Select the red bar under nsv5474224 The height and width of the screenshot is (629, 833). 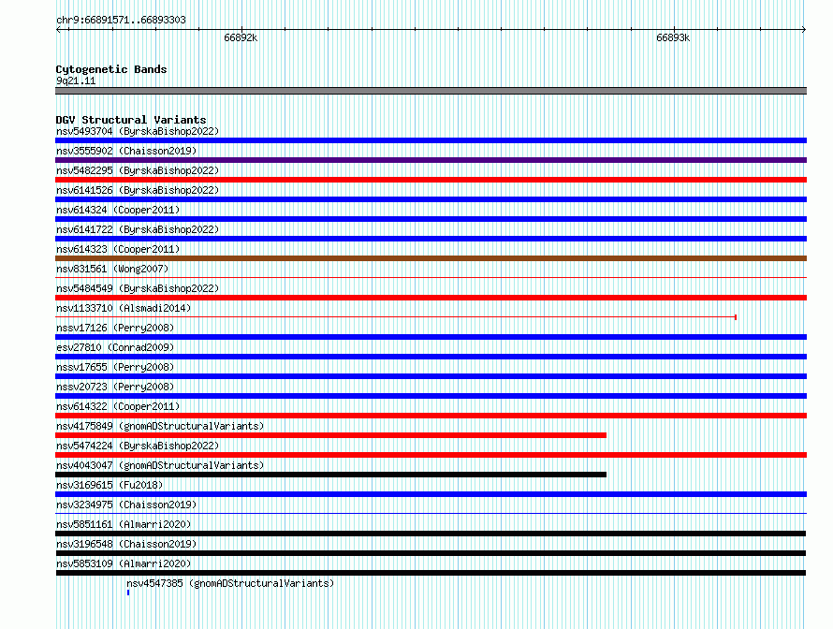click(431, 455)
